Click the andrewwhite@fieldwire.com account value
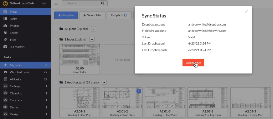 coord(207,31)
